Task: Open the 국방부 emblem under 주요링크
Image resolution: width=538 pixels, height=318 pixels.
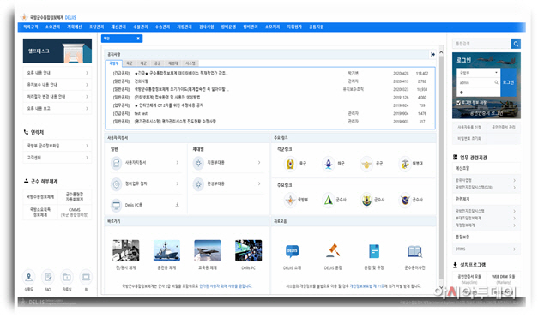Action: click(290, 200)
